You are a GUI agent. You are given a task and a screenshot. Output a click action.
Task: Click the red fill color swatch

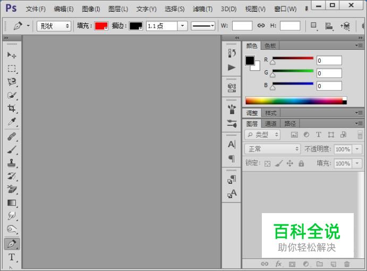[101, 26]
